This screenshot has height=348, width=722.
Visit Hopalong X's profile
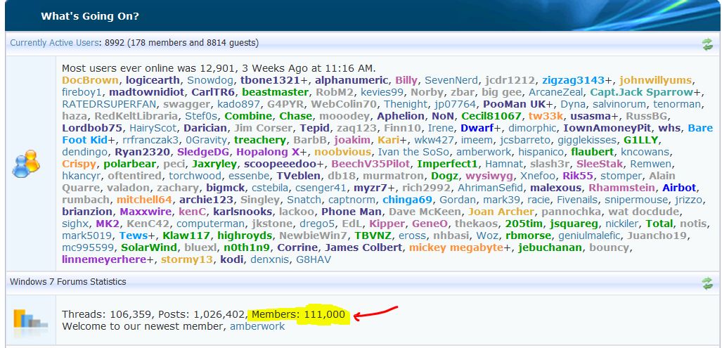point(268,152)
